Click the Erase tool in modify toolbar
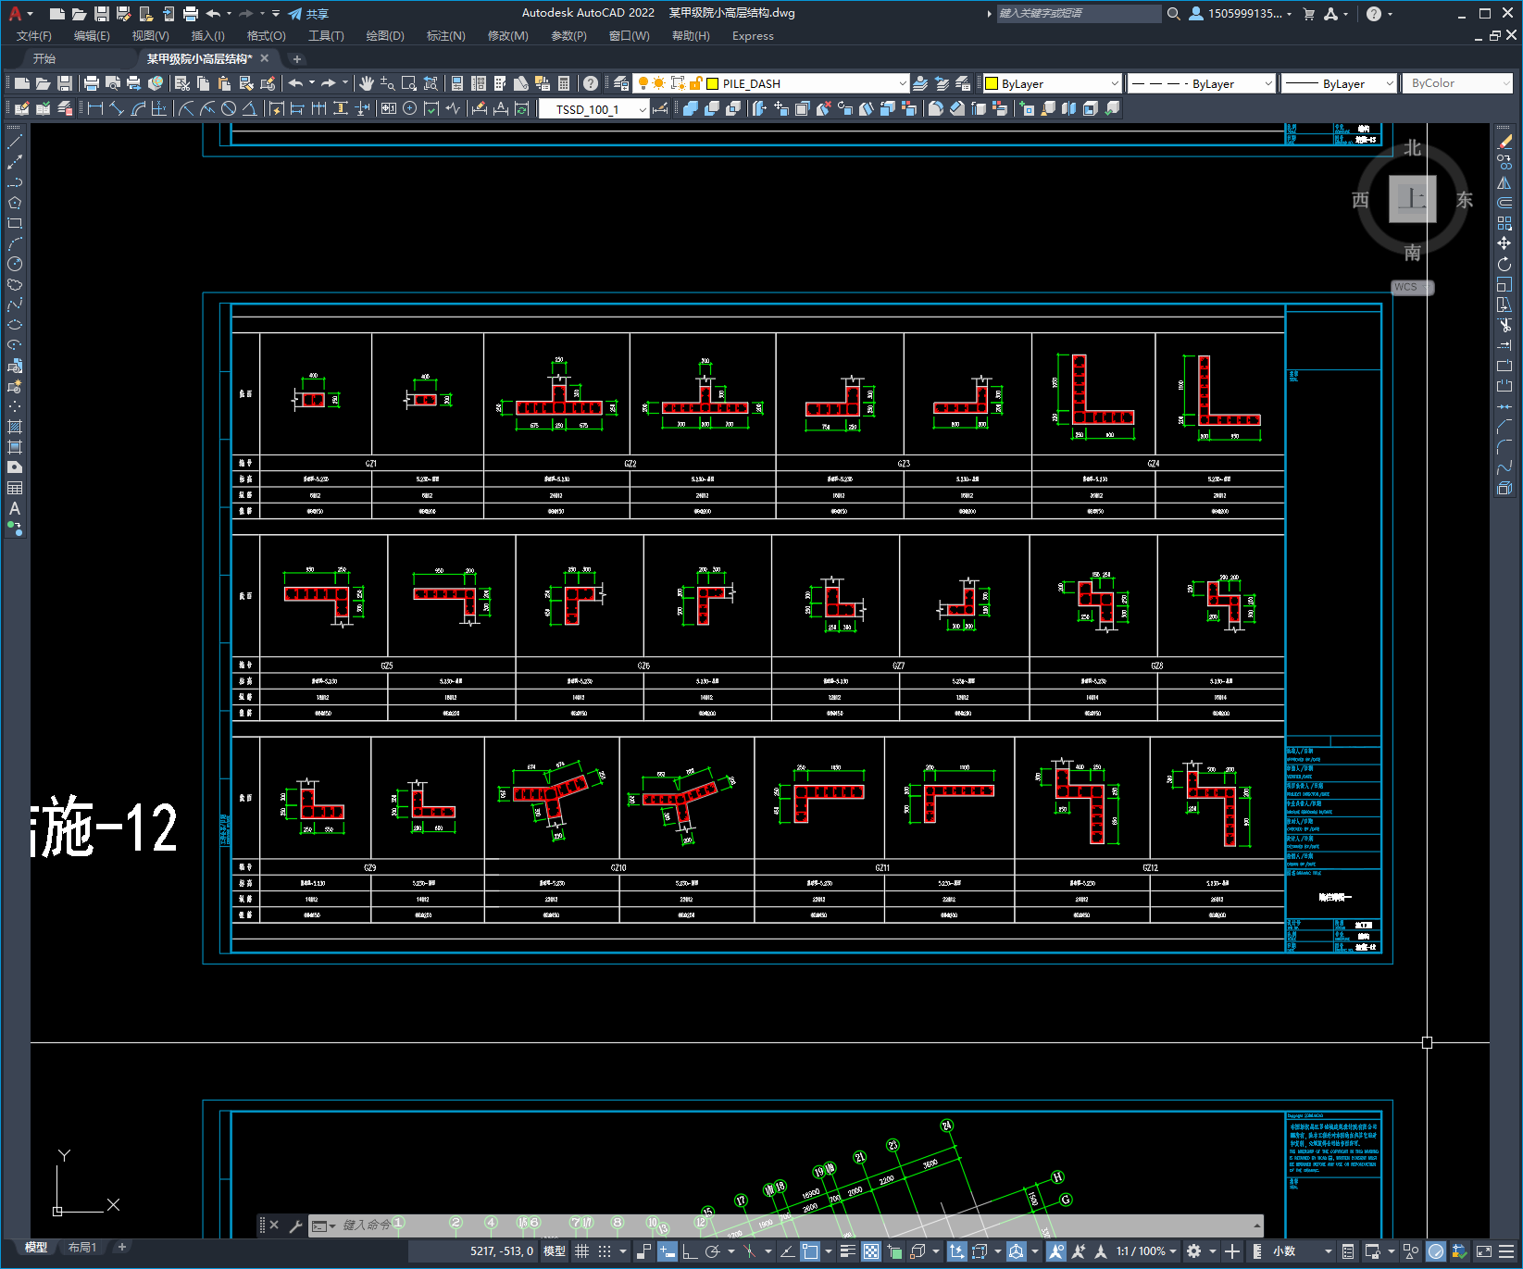Image resolution: width=1523 pixels, height=1269 pixels. [1504, 142]
